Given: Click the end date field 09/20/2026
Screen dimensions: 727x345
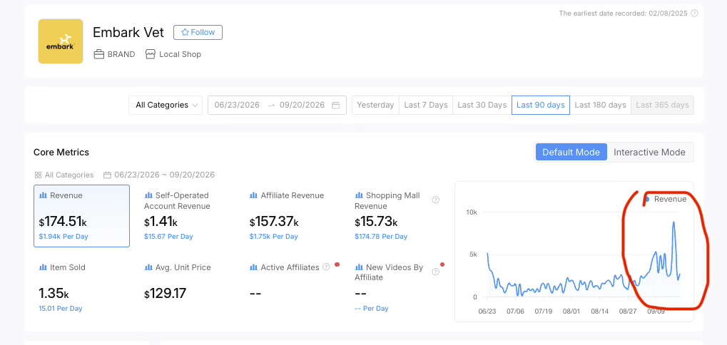Looking at the screenshot, I should [302, 105].
